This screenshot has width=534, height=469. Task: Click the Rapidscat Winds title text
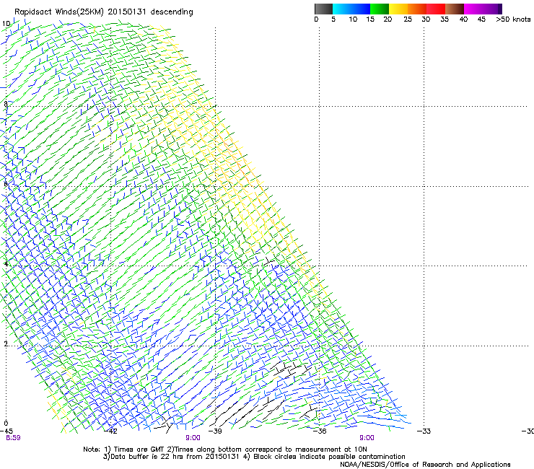pyautogui.click(x=103, y=12)
